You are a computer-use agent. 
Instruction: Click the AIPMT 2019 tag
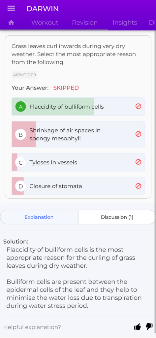coord(24,75)
